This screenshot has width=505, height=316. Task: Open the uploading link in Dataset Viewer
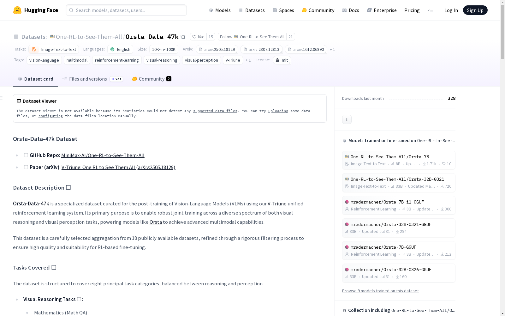coord(278,111)
